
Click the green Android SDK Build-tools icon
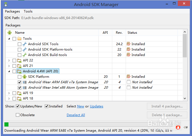25,55
